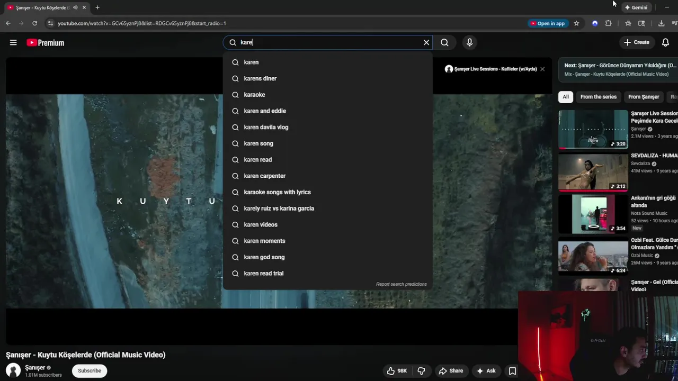Image resolution: width=678 pixels, height=381 pixels.
Task: Save video with bookmark icon
Action: (x=512, y=371)
